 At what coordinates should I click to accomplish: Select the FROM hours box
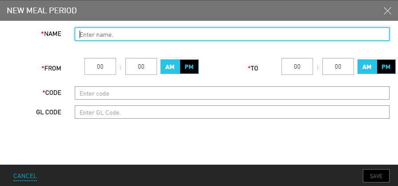[x=100, y=66]
